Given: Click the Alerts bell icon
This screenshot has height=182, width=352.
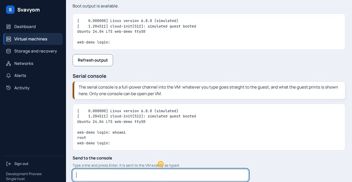Looking at the screenshot, I should point(9,76).
